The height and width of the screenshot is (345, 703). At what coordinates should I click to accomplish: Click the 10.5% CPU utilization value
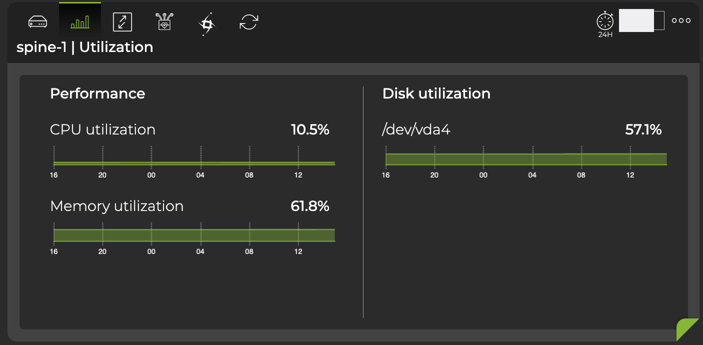click(x=310, y=129)
